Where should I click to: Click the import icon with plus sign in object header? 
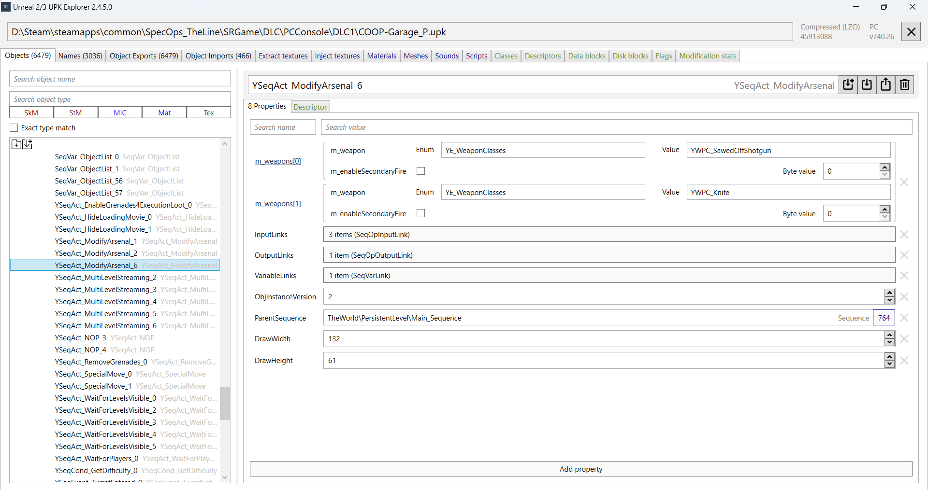848,85
